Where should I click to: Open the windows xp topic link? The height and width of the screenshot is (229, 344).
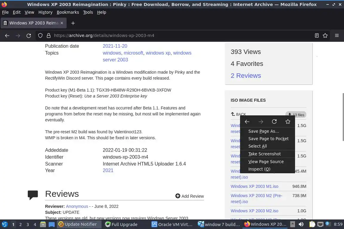coord(158,53)
